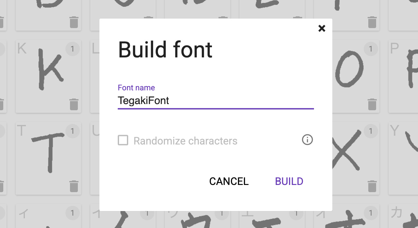
Task: Click the trash icon on the K card
Action: pos(74,104)
